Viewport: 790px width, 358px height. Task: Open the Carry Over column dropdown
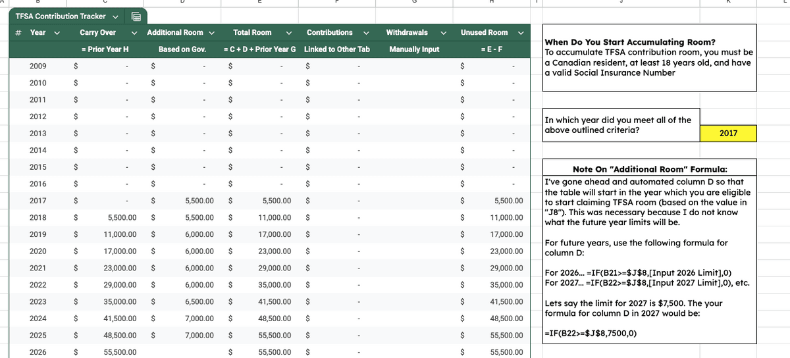tap(134, 33)
